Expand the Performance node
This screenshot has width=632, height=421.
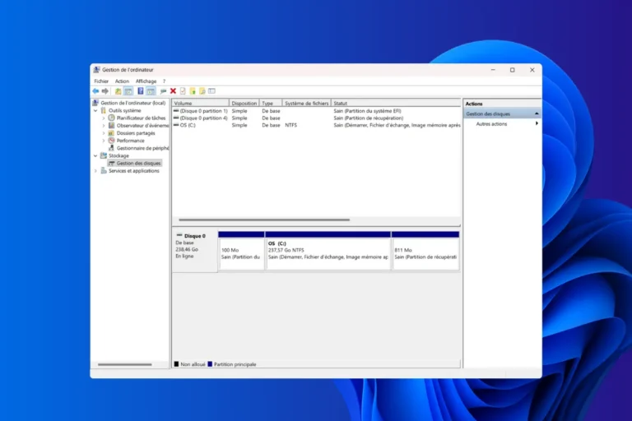point(104,141)
